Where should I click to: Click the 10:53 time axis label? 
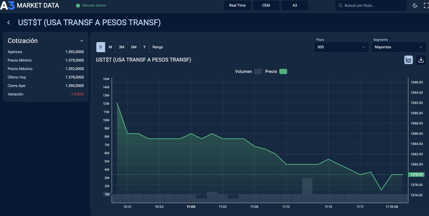click(x=159, y=207)
